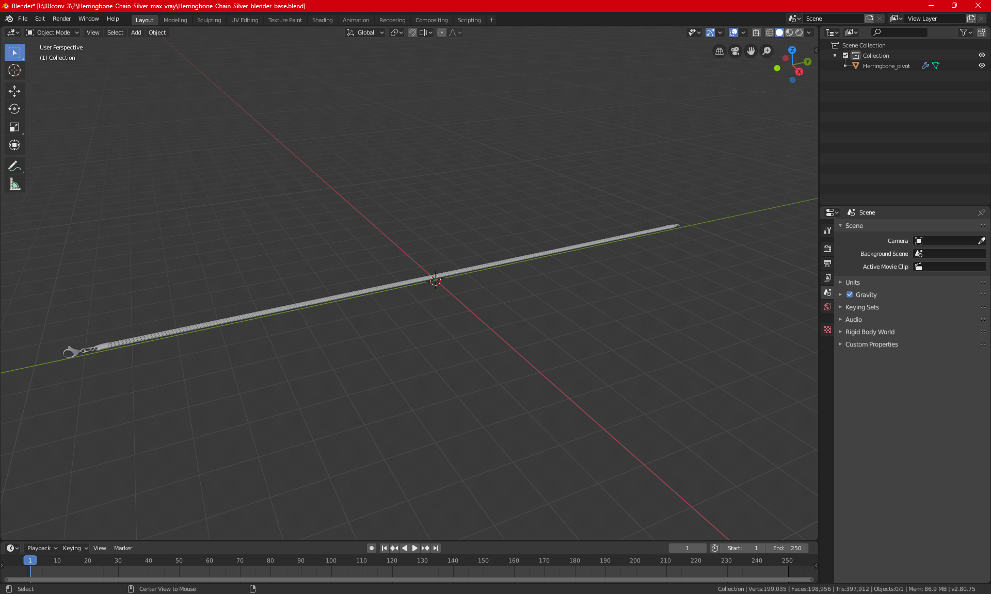Click the Object menu in header
The height and width of the screenshot is (594, 991).
pyautogui.click(x=156, y=32)
